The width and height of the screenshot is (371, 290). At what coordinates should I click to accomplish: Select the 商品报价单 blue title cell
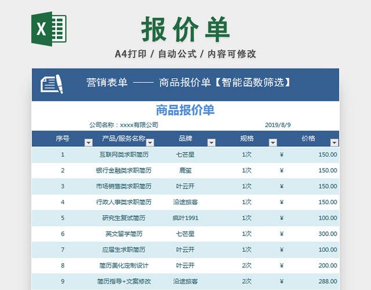pos(185,110)
